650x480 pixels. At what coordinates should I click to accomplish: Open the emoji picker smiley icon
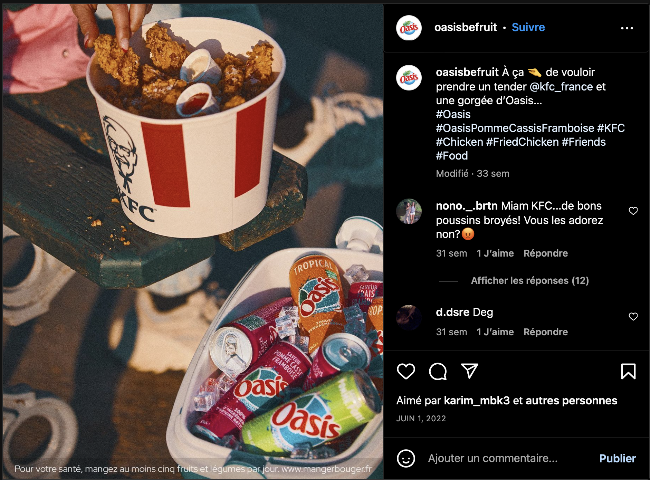[x=406, y=459]
